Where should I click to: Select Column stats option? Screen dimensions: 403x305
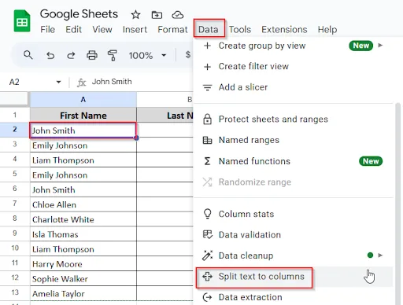(x=294, y=214)
